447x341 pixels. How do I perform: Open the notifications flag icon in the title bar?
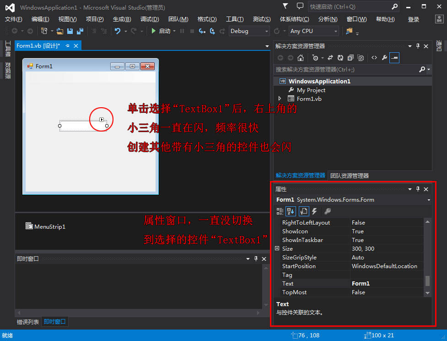tap(285, 6)
